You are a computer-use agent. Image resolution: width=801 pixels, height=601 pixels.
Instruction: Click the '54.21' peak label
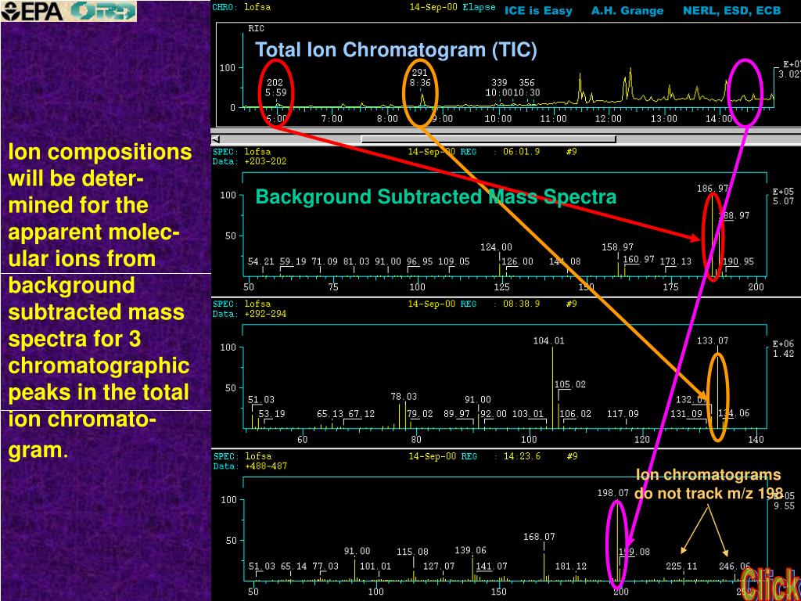coord(261,261)
